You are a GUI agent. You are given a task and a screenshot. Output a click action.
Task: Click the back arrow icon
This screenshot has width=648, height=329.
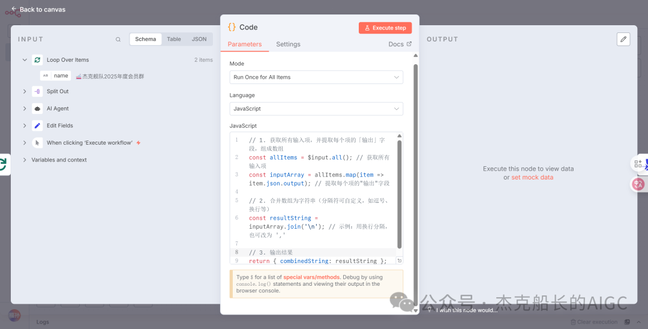[14, 9]
